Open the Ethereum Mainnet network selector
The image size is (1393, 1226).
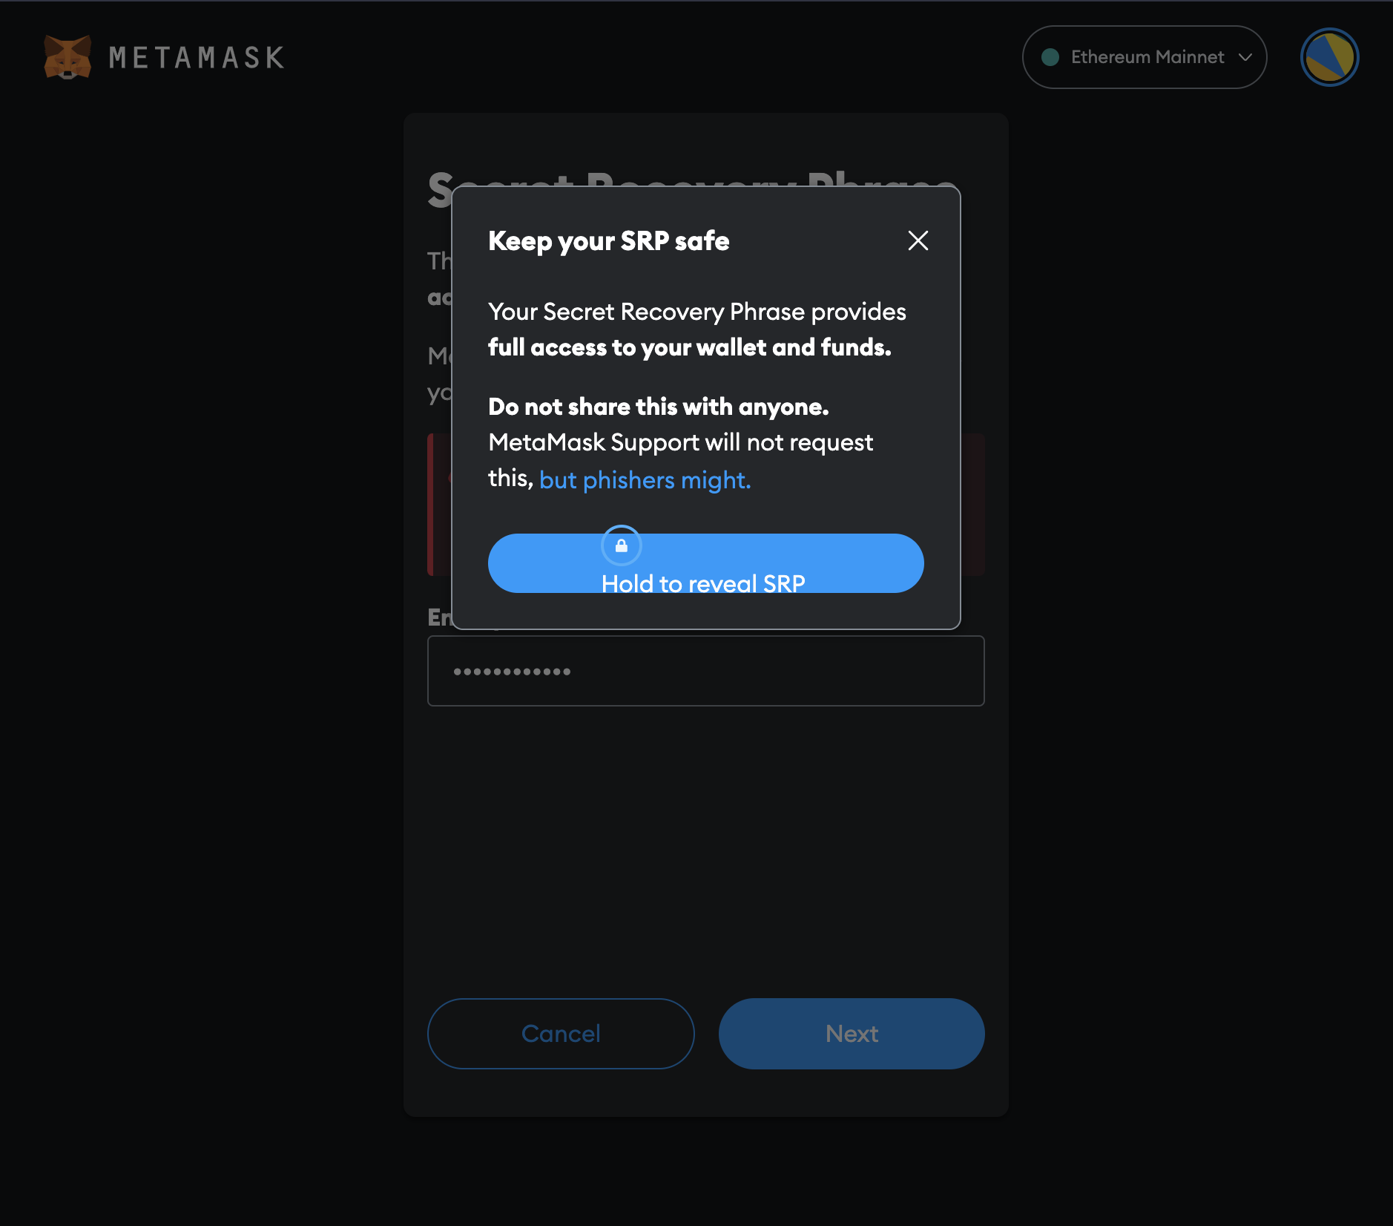(1144, 57)
